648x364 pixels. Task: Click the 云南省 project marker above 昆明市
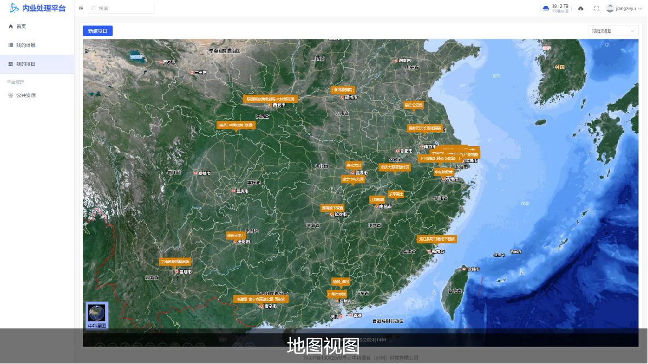point(175,262)
